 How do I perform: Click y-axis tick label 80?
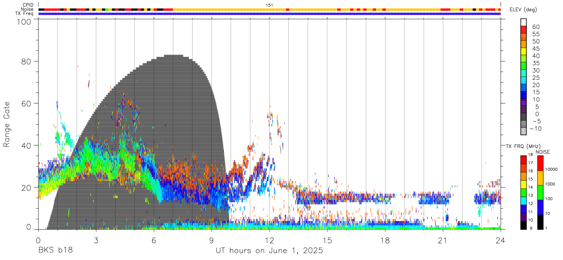pos(27,61)
